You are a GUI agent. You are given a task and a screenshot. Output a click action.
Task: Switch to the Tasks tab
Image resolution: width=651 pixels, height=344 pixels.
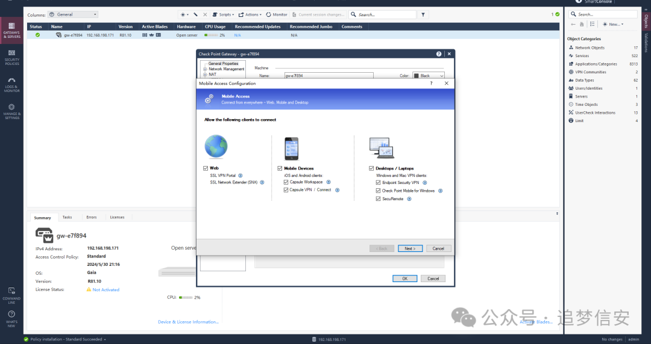point(68,217)
